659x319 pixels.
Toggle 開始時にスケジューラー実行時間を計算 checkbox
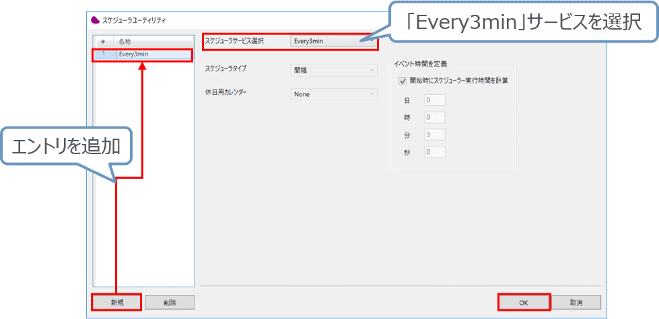(x=403, y=81)
